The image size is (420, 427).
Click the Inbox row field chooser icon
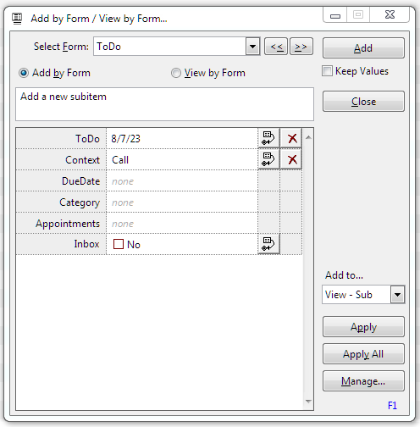(x=268, y=244)
